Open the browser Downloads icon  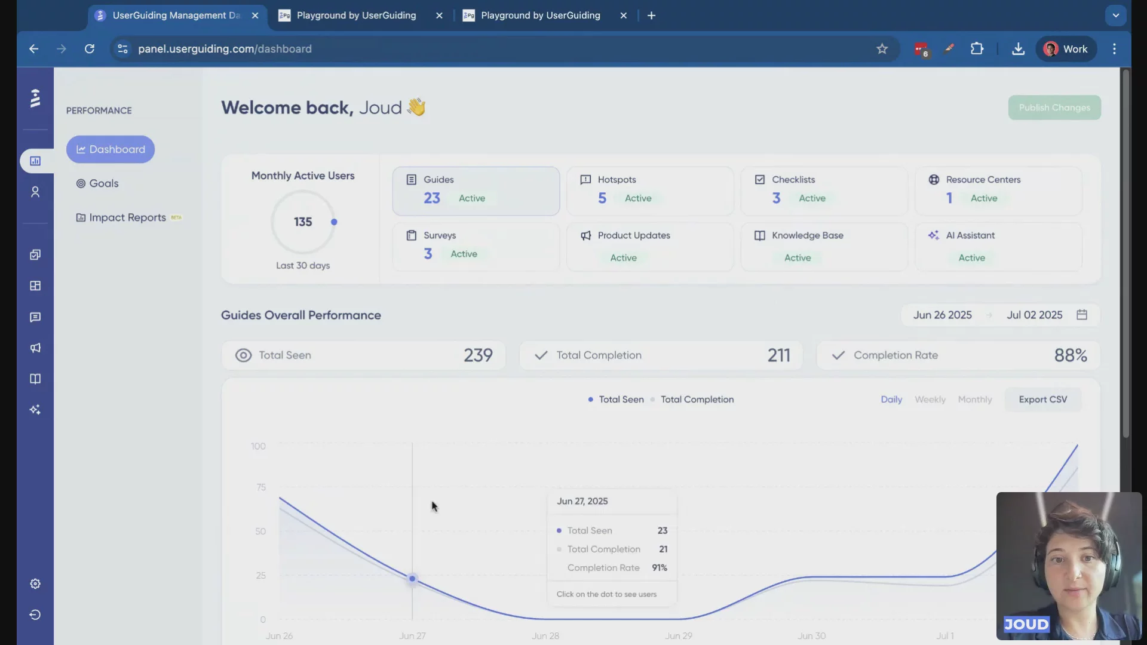click(1019, 49)
